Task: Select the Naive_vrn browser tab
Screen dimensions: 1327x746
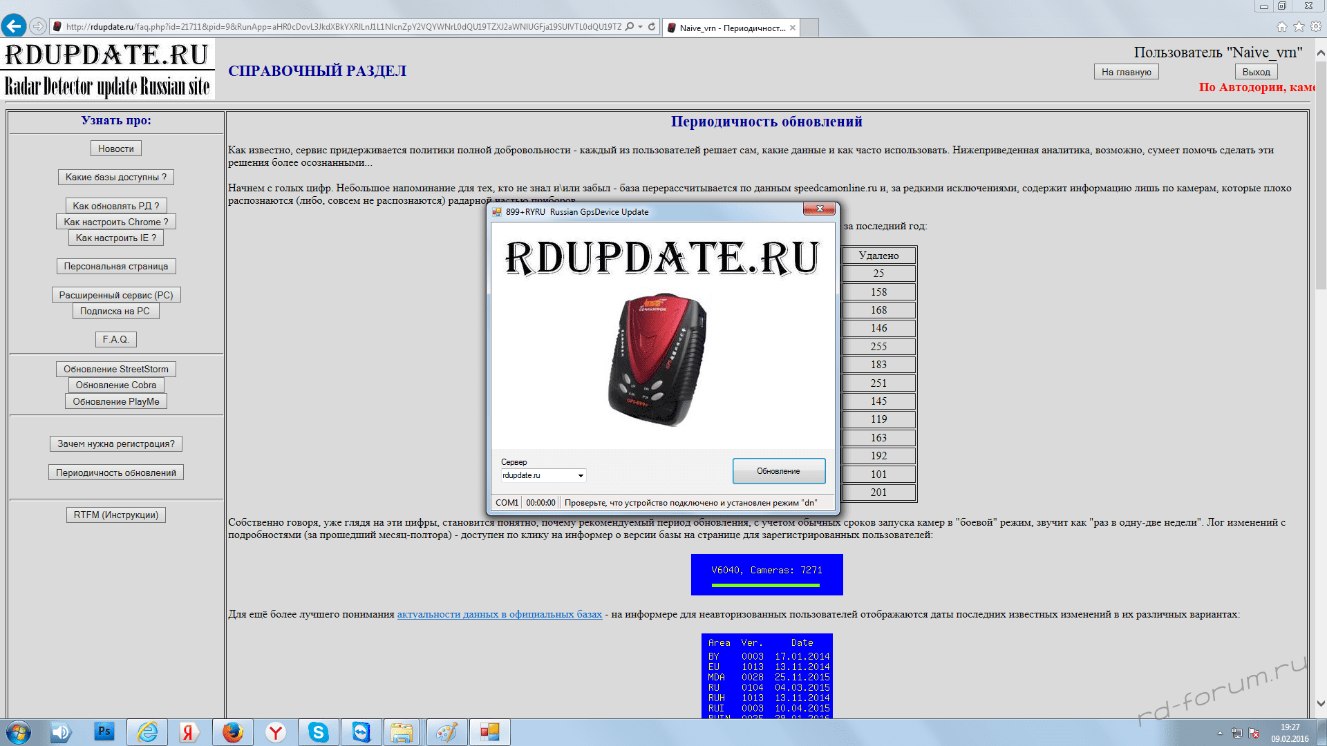Action: click(729, 28)
